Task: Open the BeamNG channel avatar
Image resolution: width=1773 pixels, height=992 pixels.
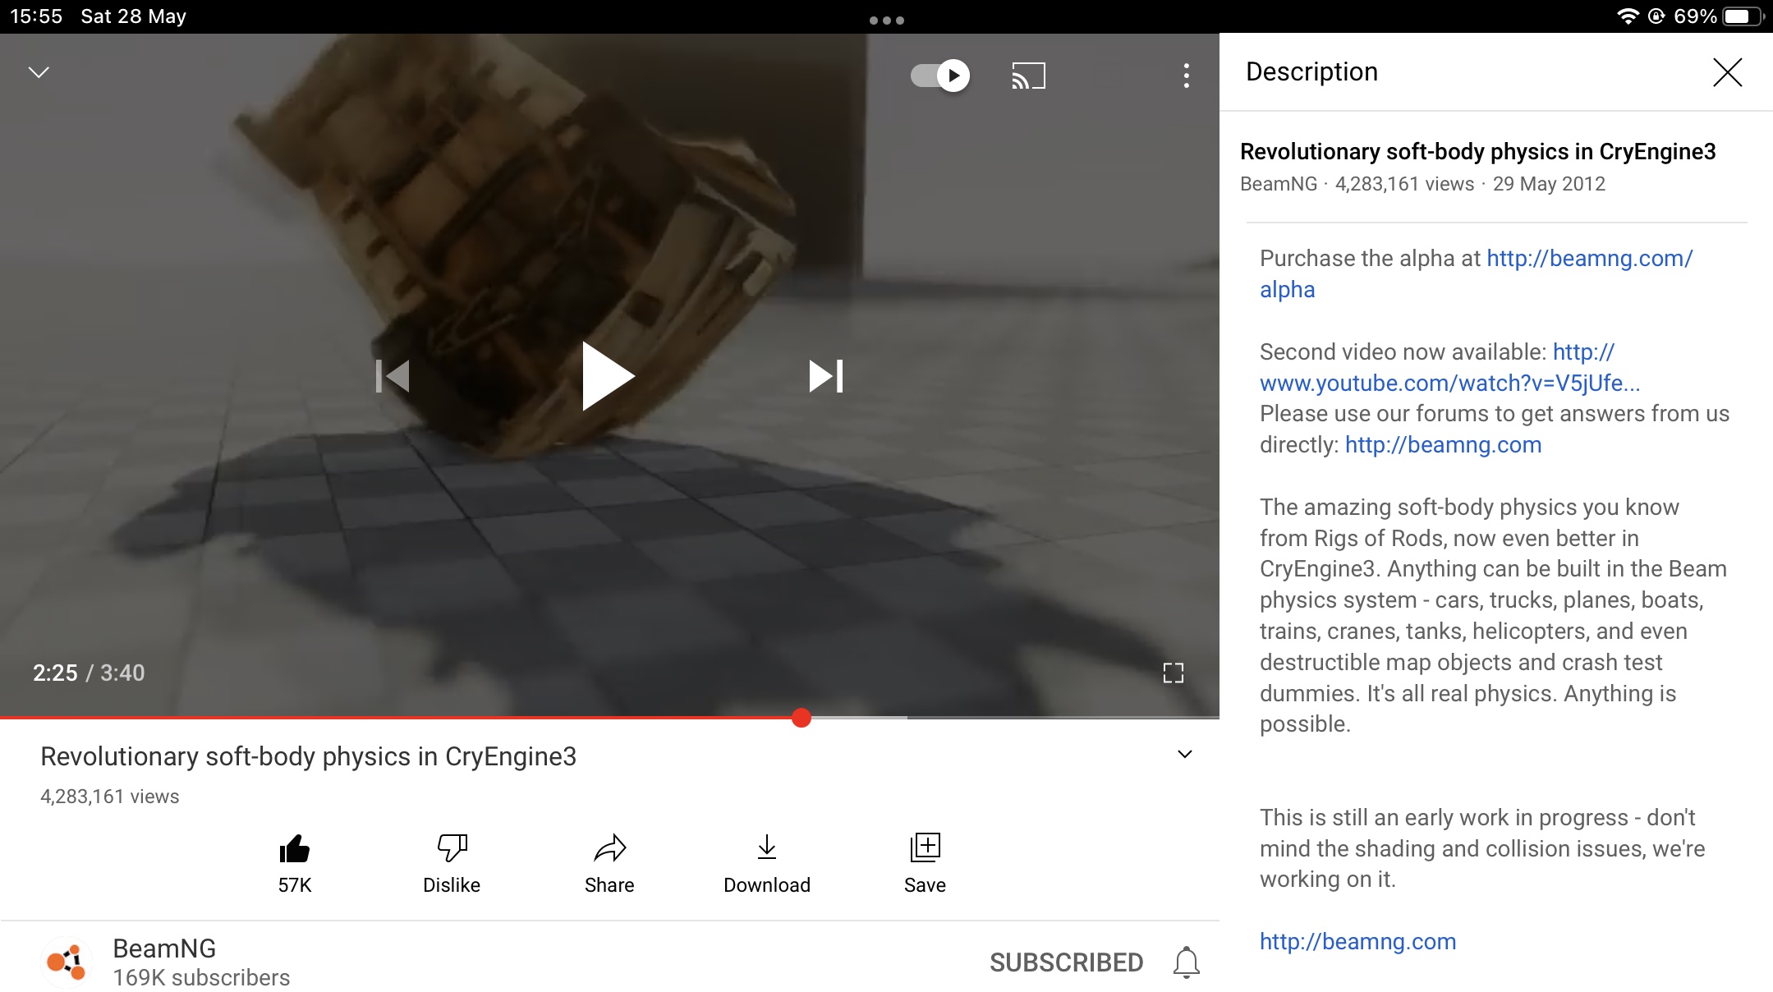Action: [x=67, y=962]
